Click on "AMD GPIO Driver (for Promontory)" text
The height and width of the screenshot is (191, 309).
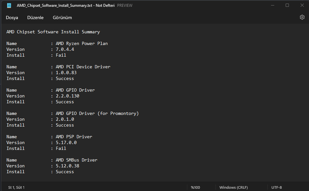pos(97,114)
